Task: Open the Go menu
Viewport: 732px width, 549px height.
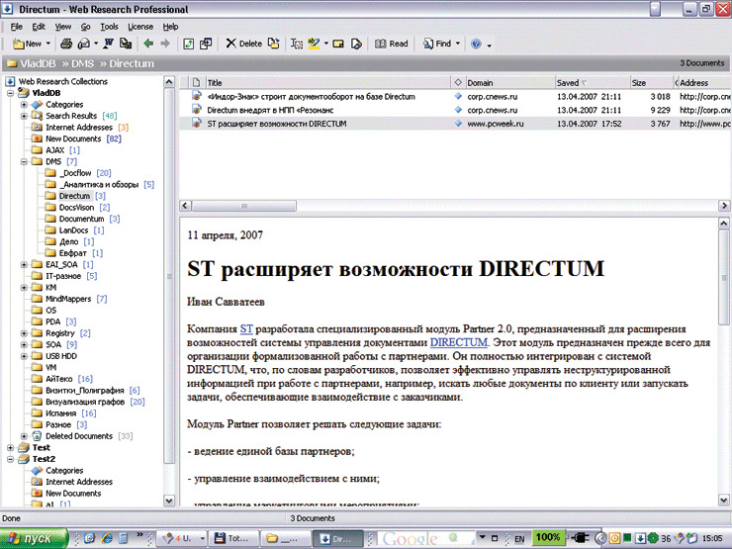Action: coord(85,27)
